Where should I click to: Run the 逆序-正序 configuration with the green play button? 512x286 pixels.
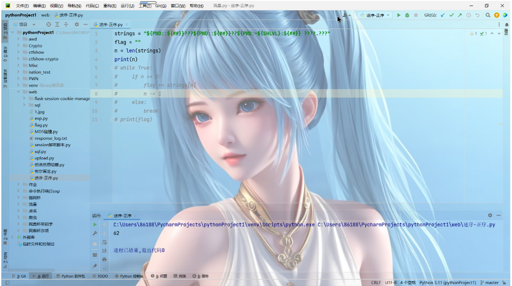(x=399, y=15)
